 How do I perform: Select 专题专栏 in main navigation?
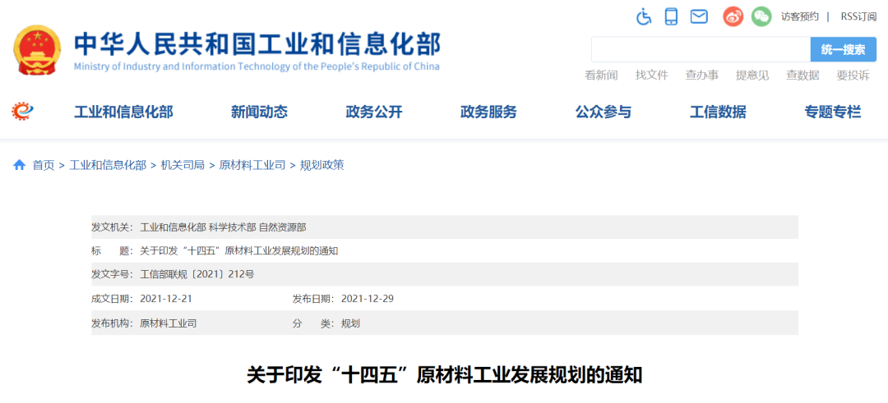(832, 112)
